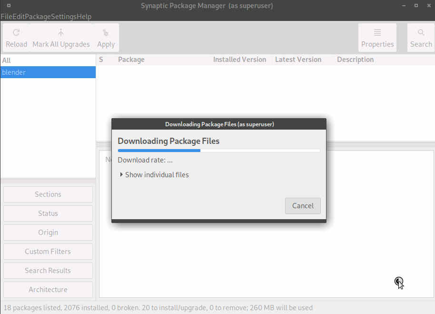Viewport: 435px width, 314px height.
Task: Maximize the Synaptic window
Action: [416, 6]
